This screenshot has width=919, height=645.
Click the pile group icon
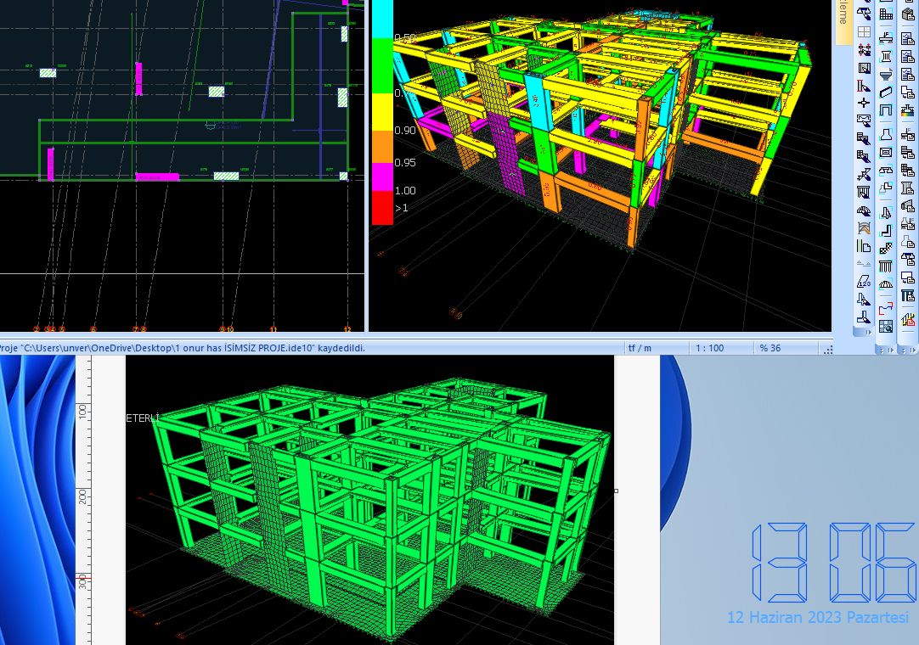(x=886, y=266)
